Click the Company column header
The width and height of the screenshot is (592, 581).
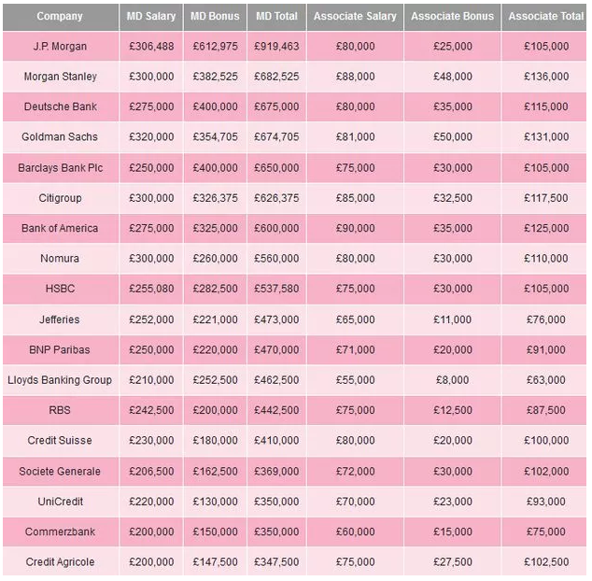[x=60, y=16]
